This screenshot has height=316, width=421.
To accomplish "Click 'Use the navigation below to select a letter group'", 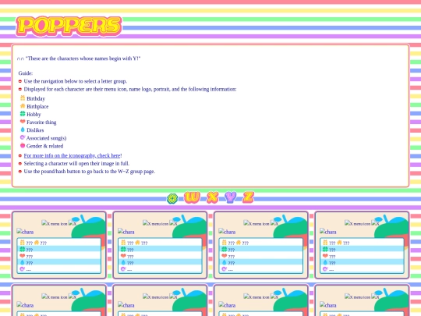I will click(x=76, y=81).
